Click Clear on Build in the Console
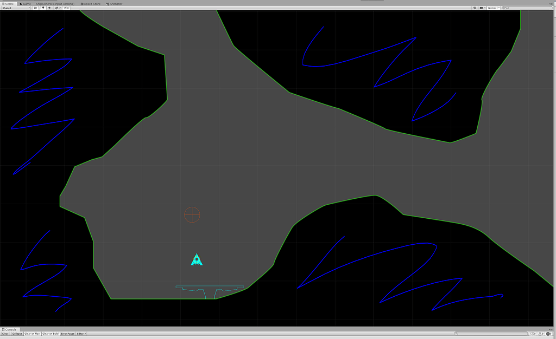The image size is (556, 339). pos(49,334)
